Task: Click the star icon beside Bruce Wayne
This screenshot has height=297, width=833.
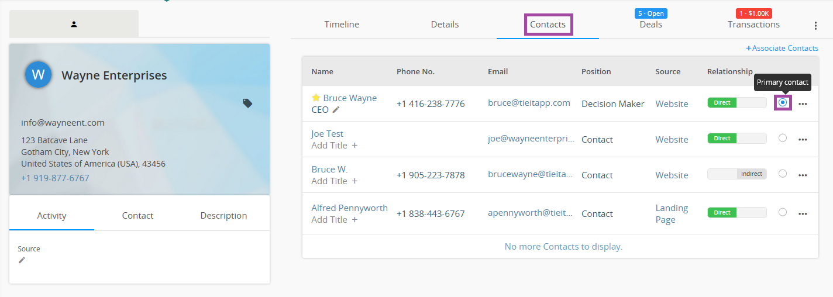Action: pos(316,98)
